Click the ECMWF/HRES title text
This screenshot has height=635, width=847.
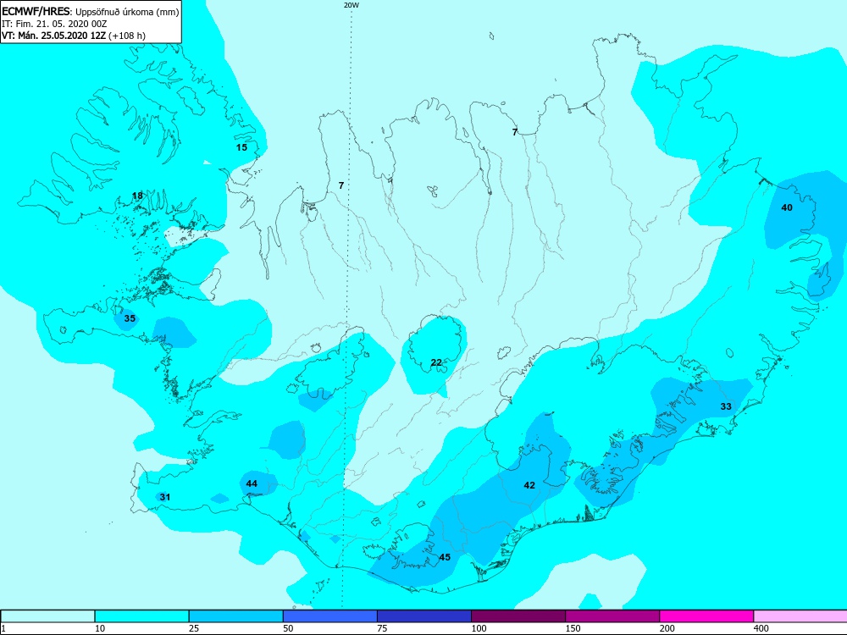[x=36, y=11]
